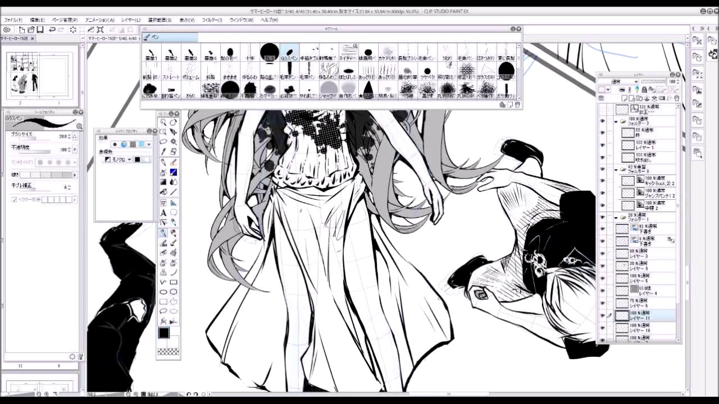Toggle visibility of レイヤー 5
719x404 pixels.
click(602, 278)
